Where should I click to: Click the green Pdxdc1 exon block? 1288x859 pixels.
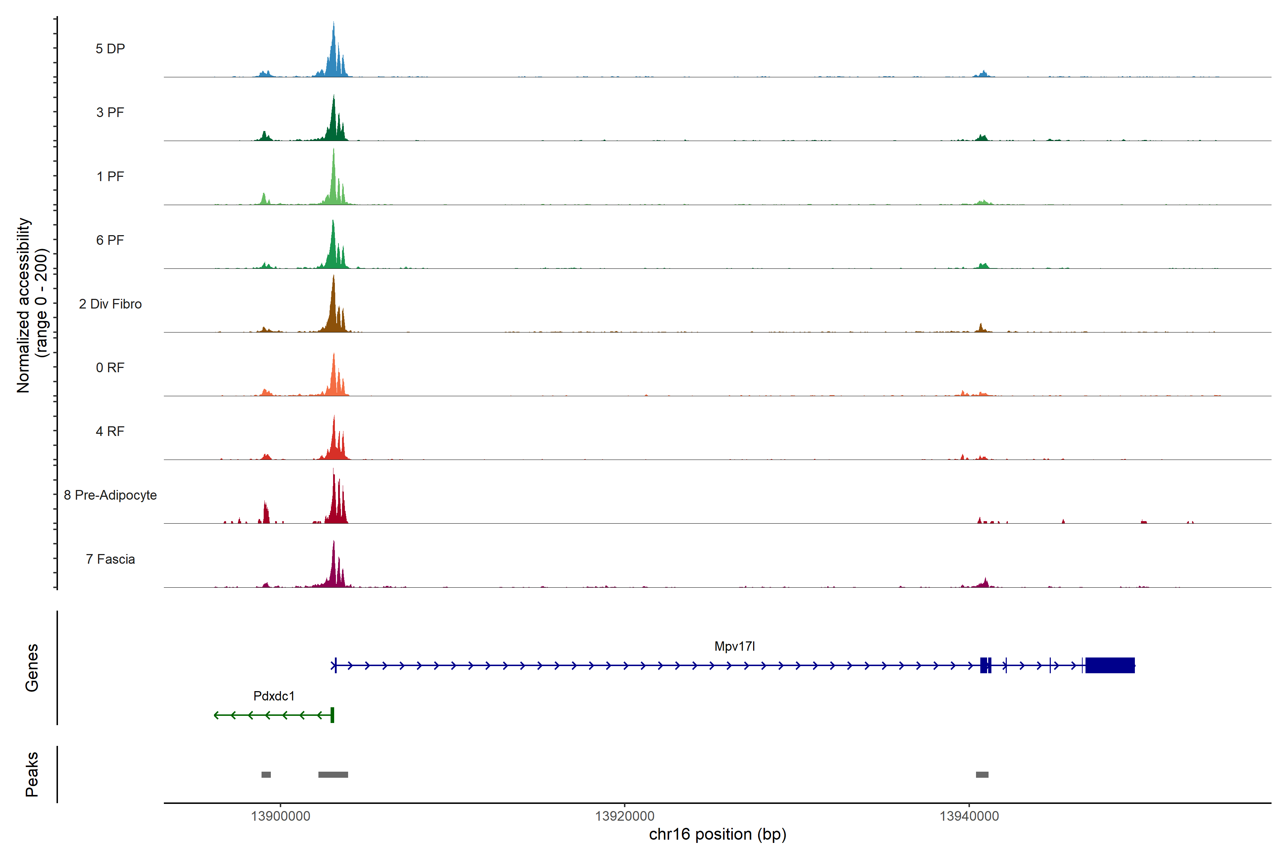click(332, 715)
